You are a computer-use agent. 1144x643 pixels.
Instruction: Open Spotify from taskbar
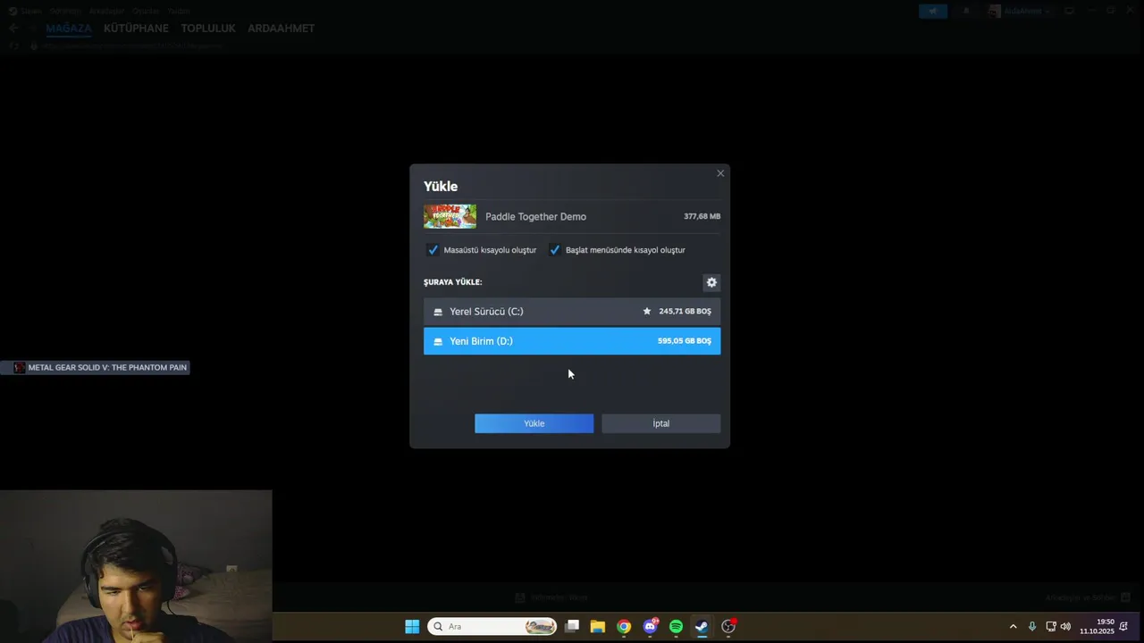676,626
